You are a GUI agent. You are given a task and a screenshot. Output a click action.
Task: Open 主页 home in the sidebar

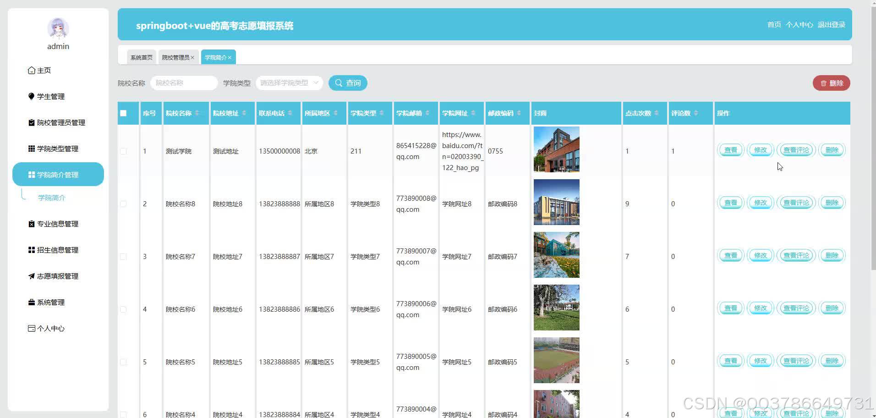click(39, 70)
